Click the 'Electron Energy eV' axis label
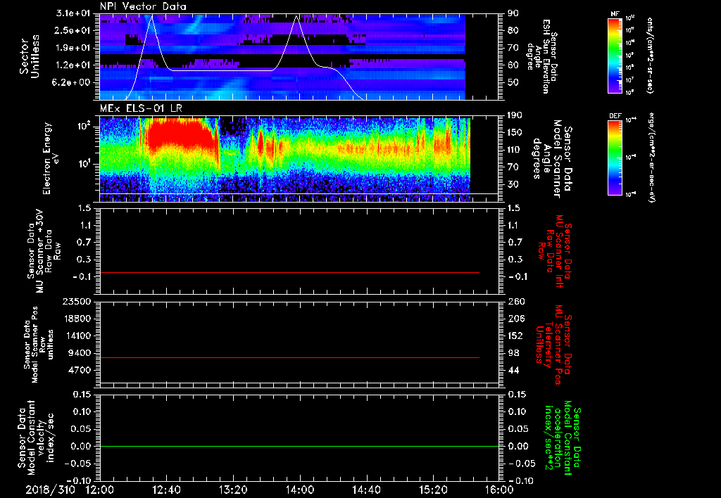721x498 pixels. click(51, 158)
